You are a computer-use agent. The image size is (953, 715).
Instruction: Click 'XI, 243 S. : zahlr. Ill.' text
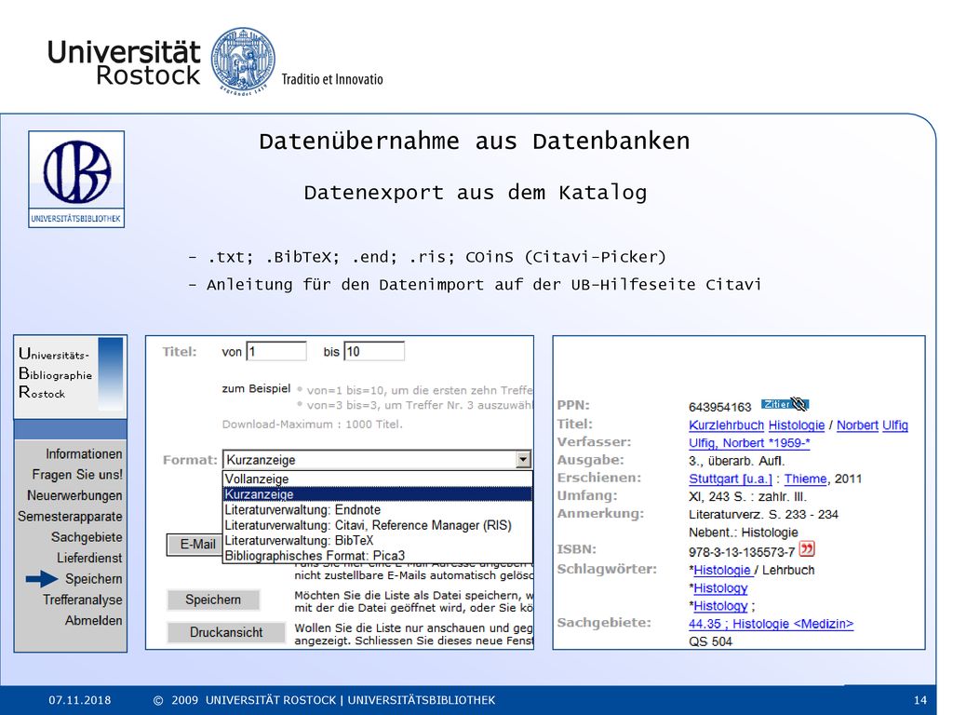[x=747, y=496]
